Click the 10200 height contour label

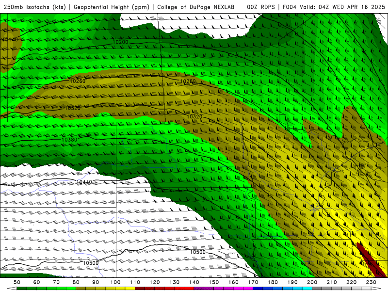pyautogui.click(x=120, y=42)
